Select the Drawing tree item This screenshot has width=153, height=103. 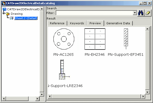pyautogui.click(x=17, y=14)
